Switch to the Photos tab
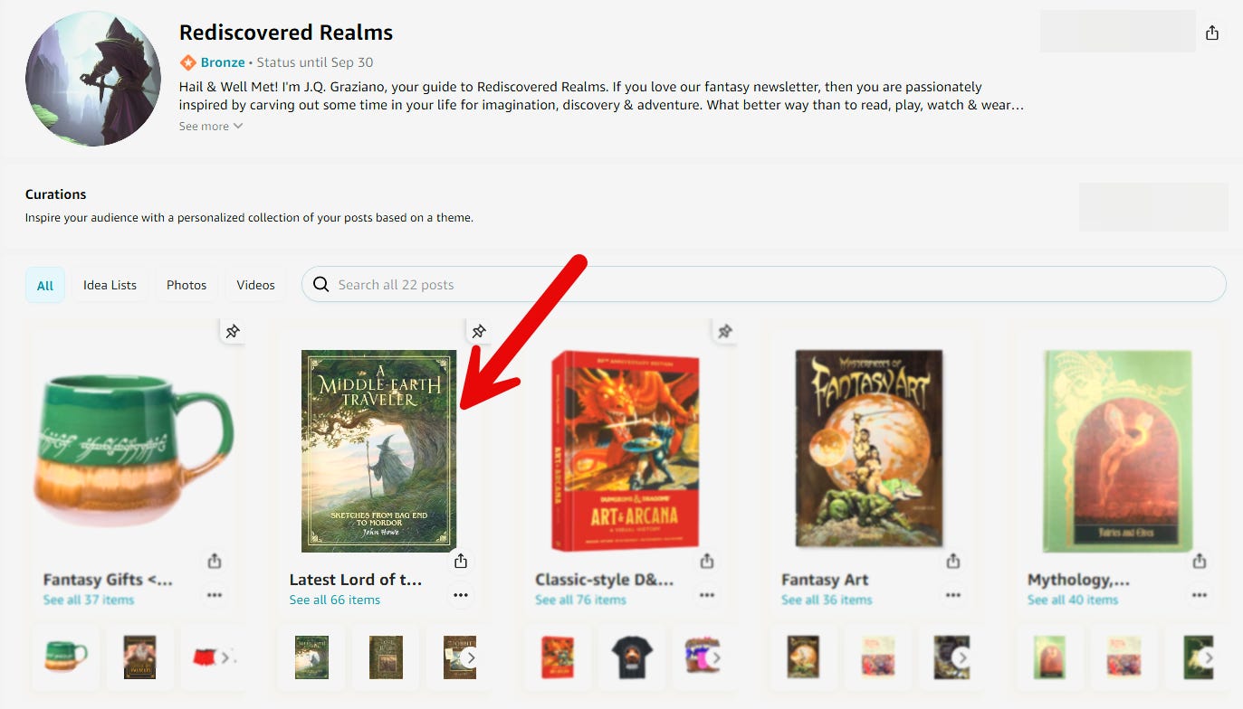 tap(186, 285)
